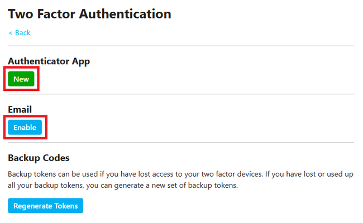Click the blue Enable button under Email
Viewport: 363px width, 223px height.
coord(25,128)
